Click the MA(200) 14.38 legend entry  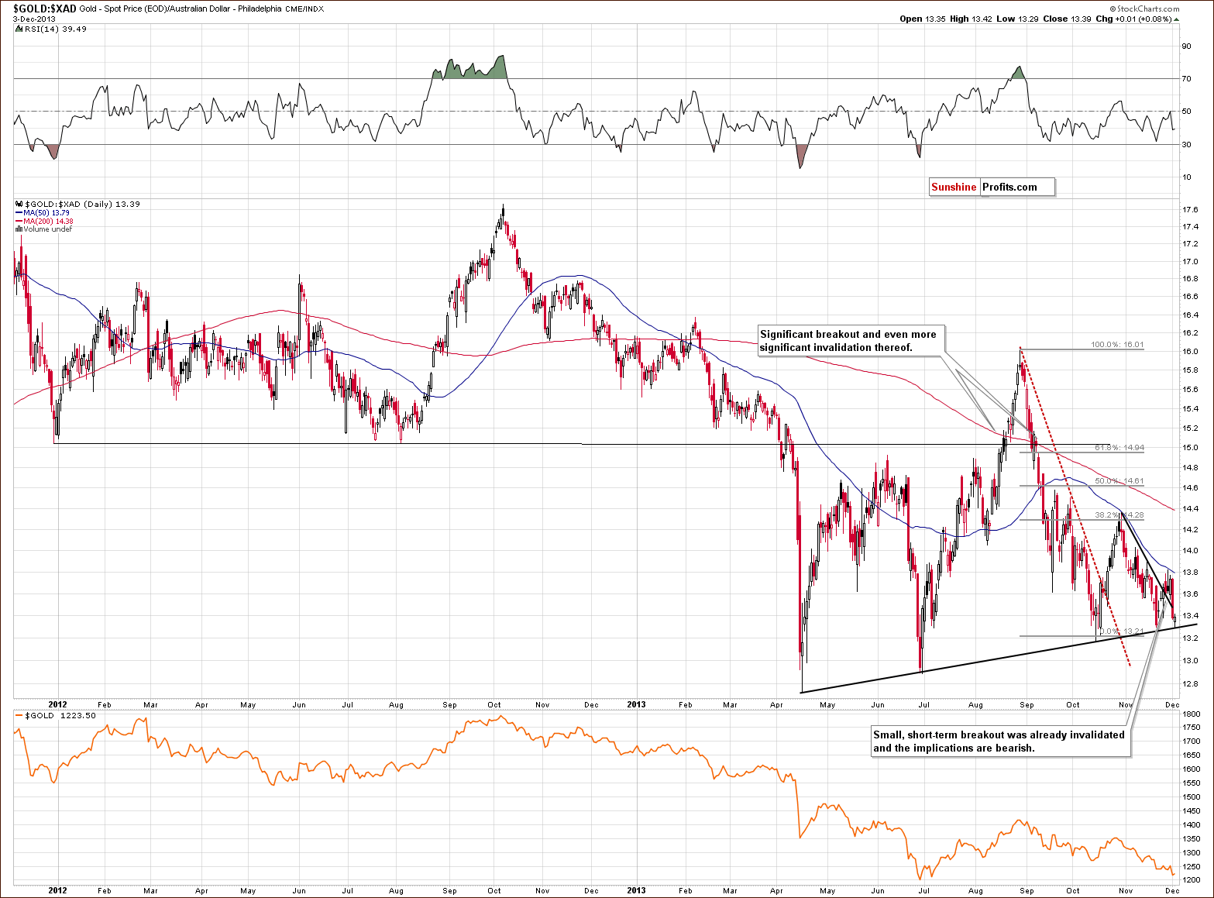[x=45, y=222]
